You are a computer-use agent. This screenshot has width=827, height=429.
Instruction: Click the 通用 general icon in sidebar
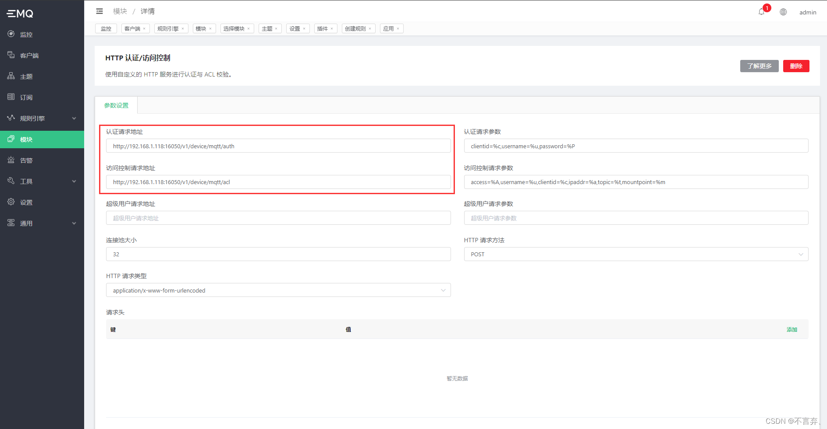coord(11,223)
